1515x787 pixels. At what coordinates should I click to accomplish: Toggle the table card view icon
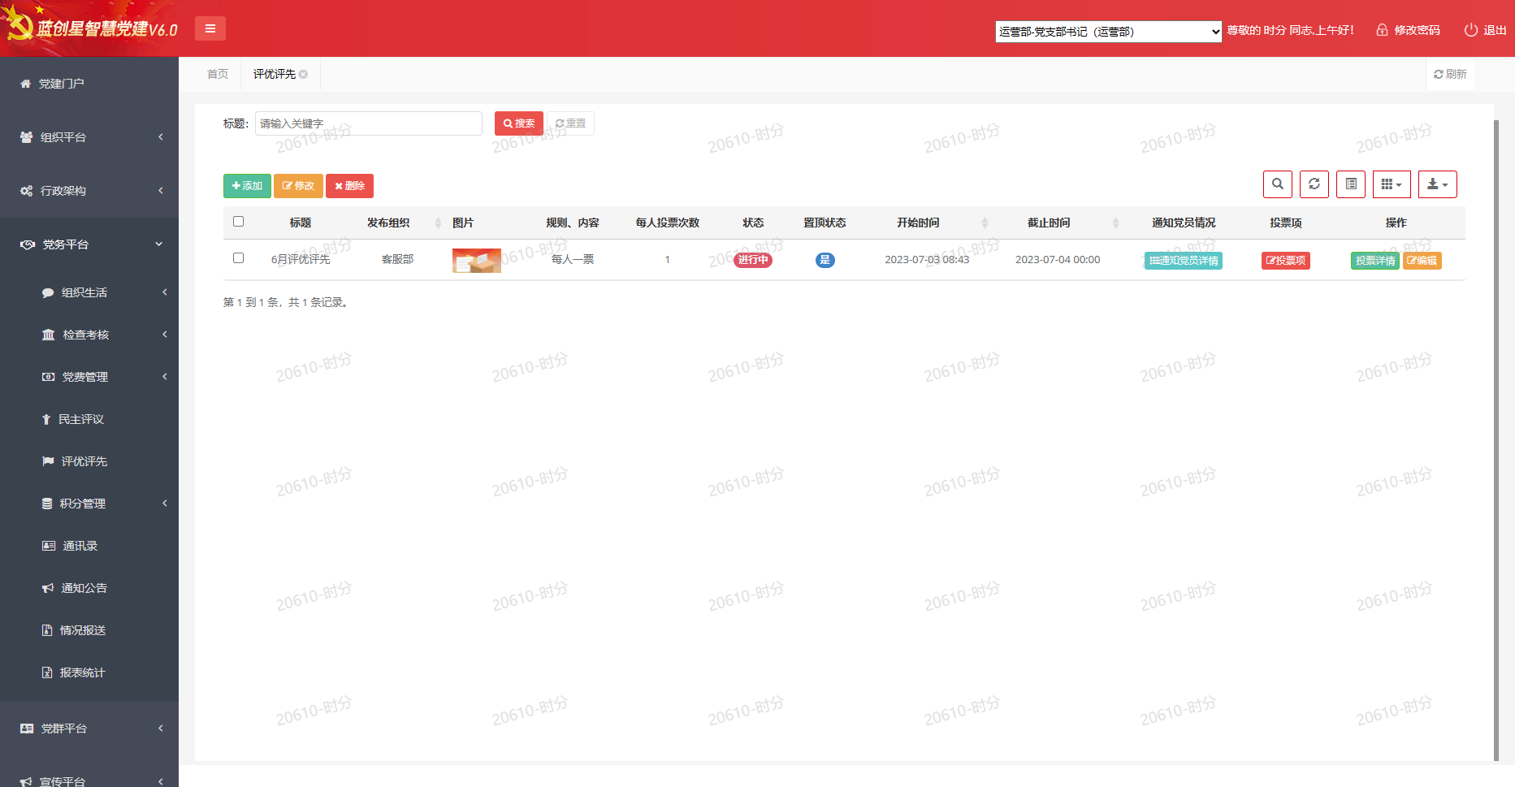1351,184
